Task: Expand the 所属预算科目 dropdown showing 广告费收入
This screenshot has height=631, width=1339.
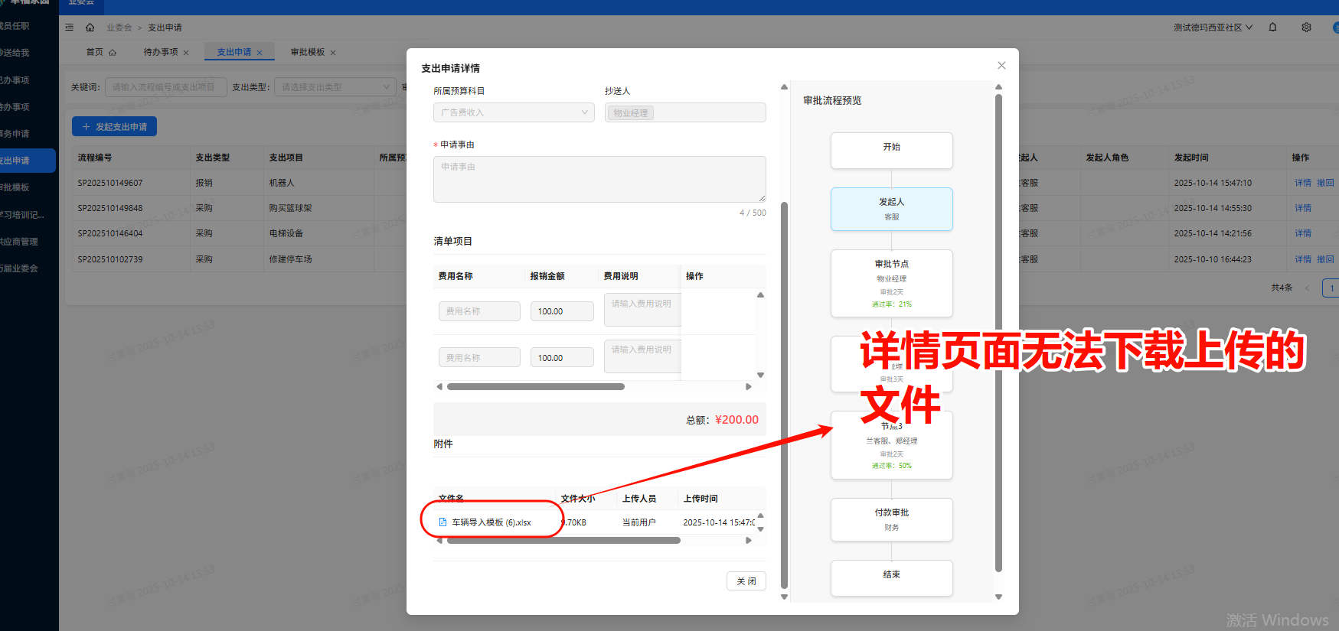Action: 513,112
